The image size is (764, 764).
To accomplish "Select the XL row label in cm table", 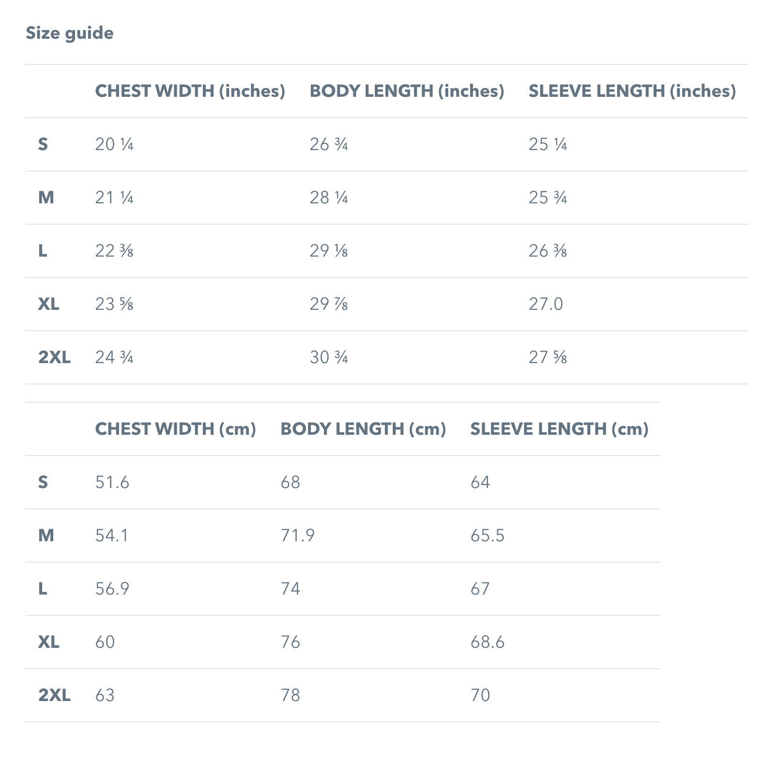I will [x=49, y=642].
